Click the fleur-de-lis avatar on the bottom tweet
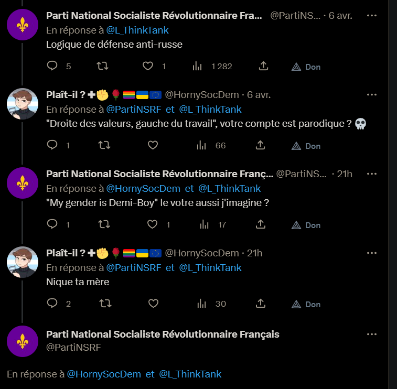Image resolution: width=397 pixels, height=389 pixels. pos(22,341)
